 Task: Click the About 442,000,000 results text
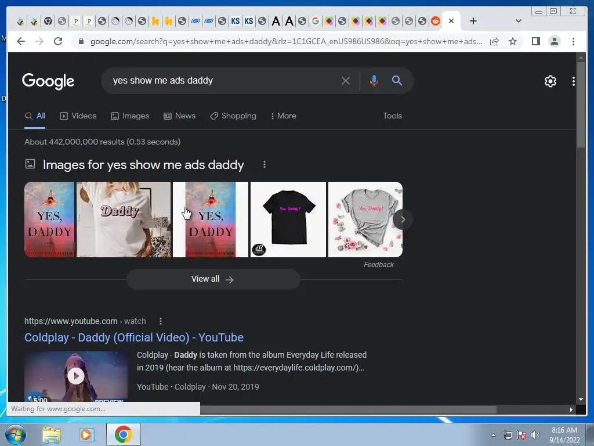pos(102,142)
